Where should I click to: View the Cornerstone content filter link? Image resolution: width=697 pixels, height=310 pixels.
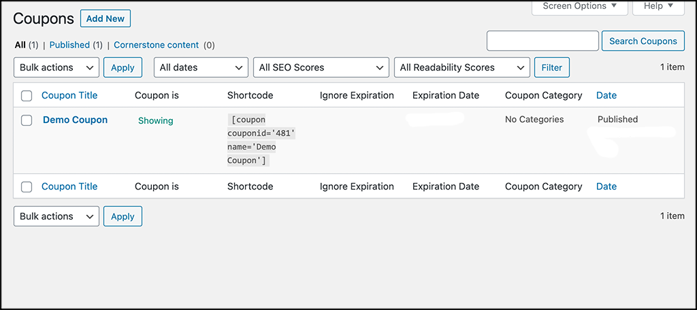tap(156, 45)
